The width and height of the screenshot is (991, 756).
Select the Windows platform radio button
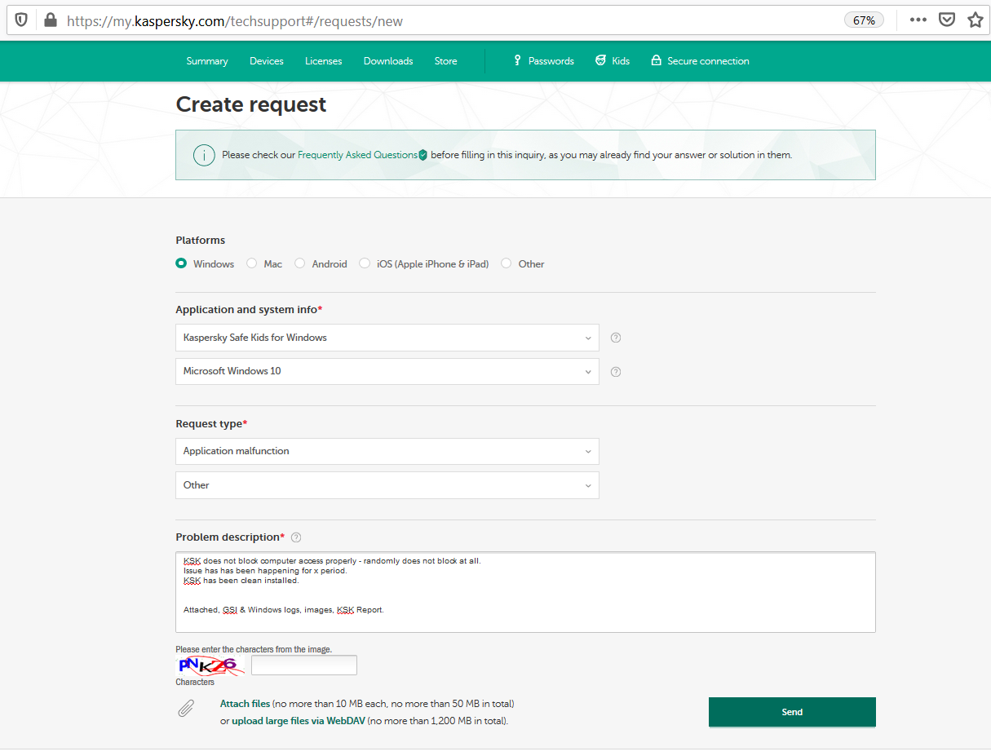(x=181, y=263)
